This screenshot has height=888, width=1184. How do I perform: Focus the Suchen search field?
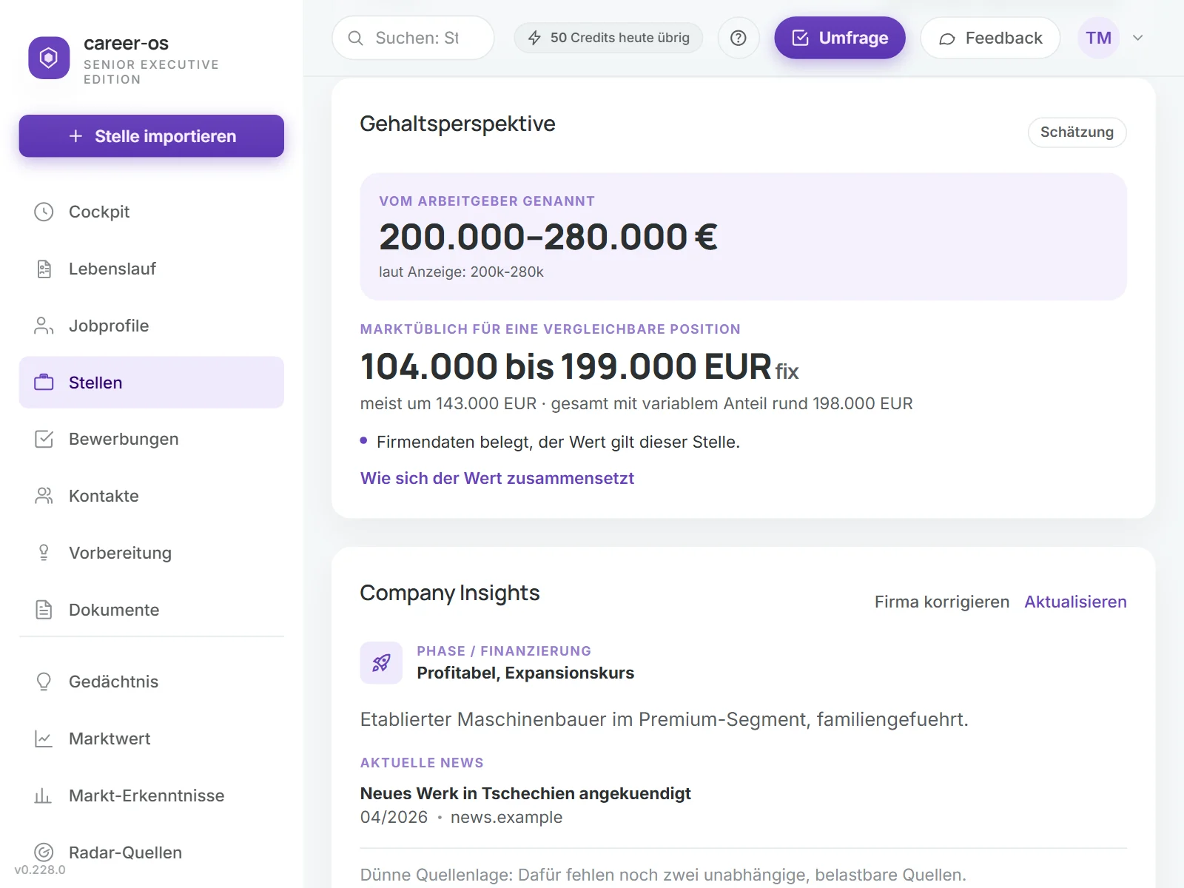pos(413,38)
